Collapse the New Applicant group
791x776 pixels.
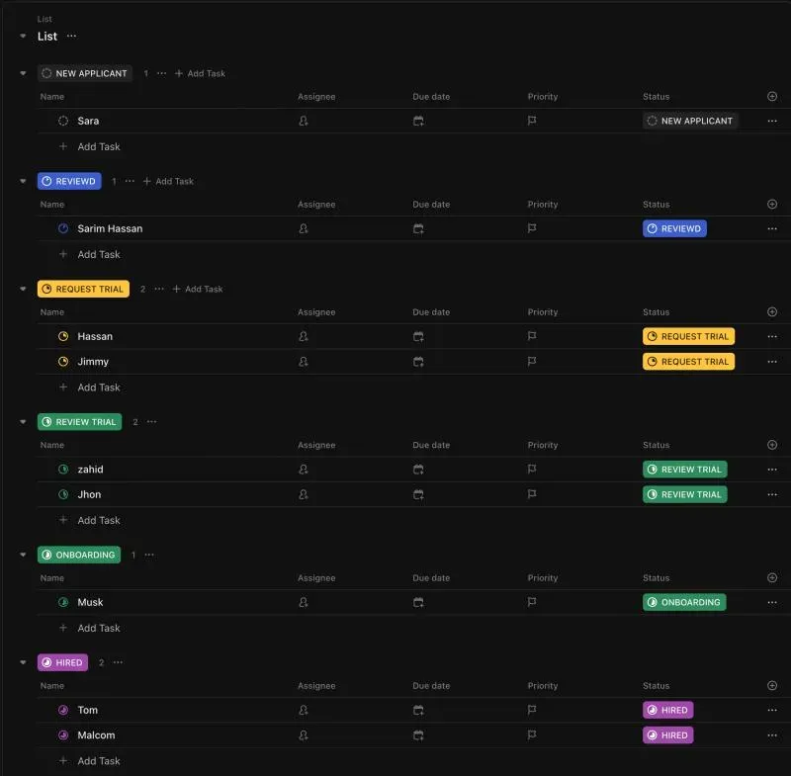click(x=23, y=73)
